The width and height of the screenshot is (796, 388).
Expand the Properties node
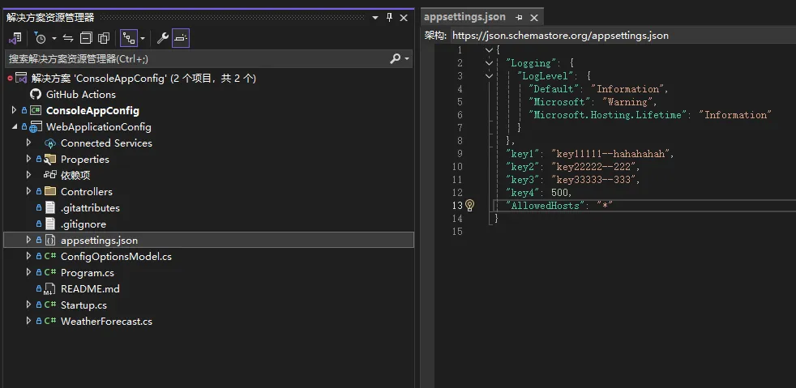pyautogui.click(x=28, y=160)
